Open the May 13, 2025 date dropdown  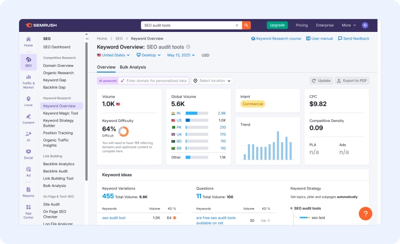(181, 55)
